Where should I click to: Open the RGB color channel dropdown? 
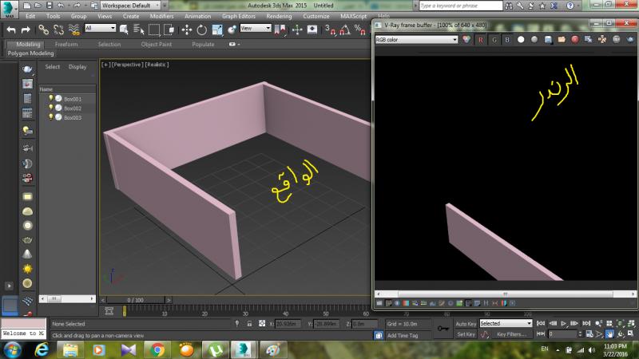415,39
